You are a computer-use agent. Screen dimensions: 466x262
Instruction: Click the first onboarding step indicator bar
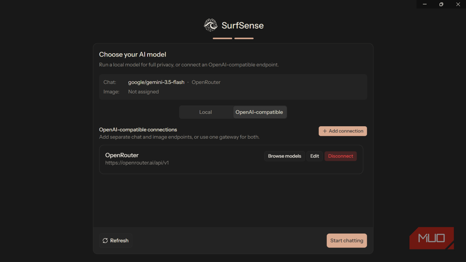(223, 38)
